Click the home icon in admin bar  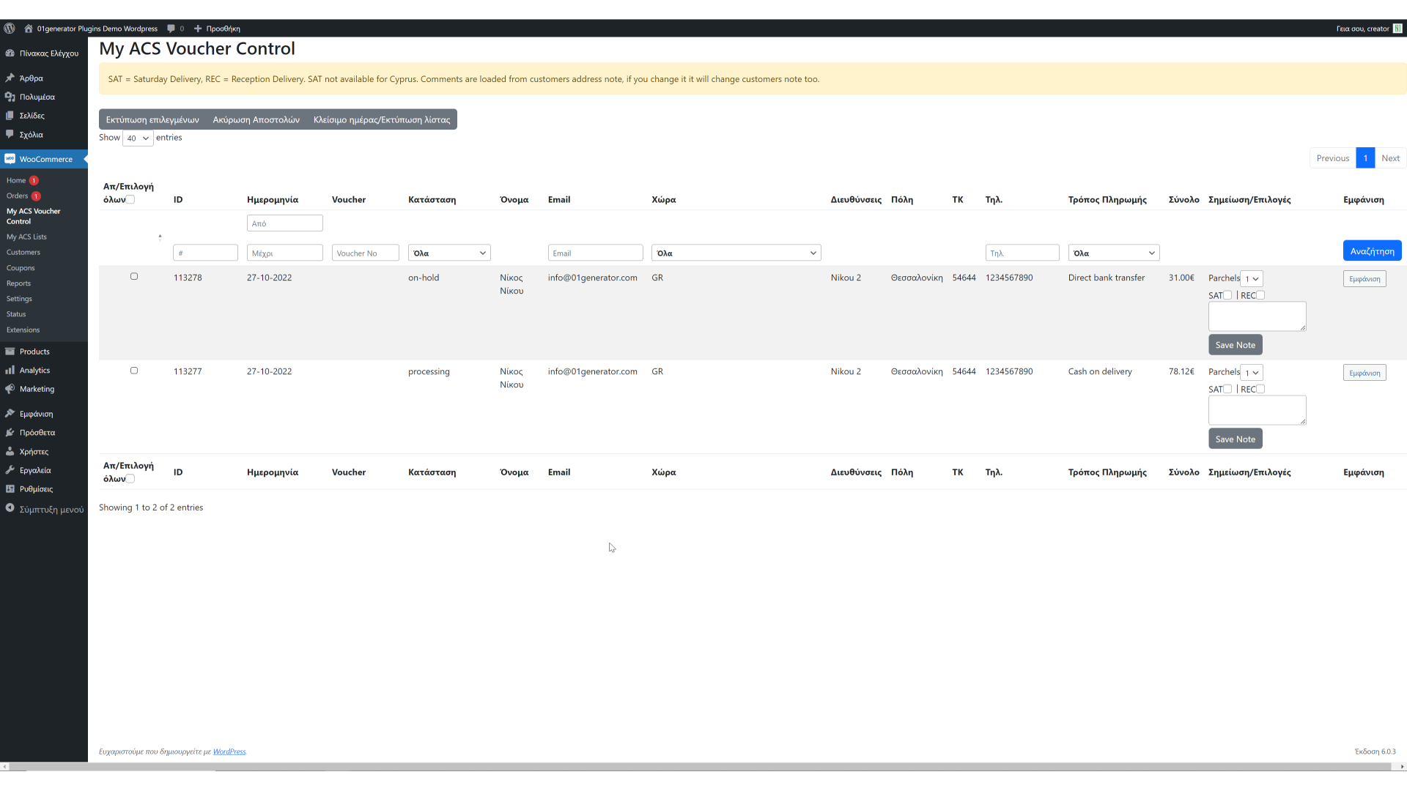pos(29,29)
